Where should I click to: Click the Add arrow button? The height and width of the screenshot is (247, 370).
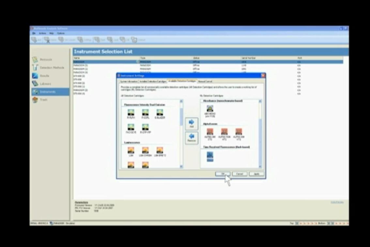(x=192, y=124)
